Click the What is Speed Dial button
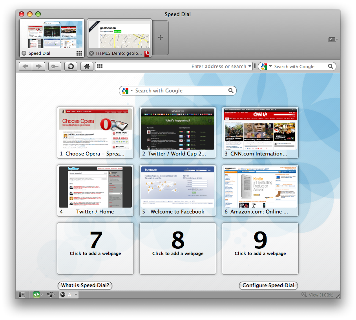The width and height of the screenshot is (356, 320). [85, 286]
